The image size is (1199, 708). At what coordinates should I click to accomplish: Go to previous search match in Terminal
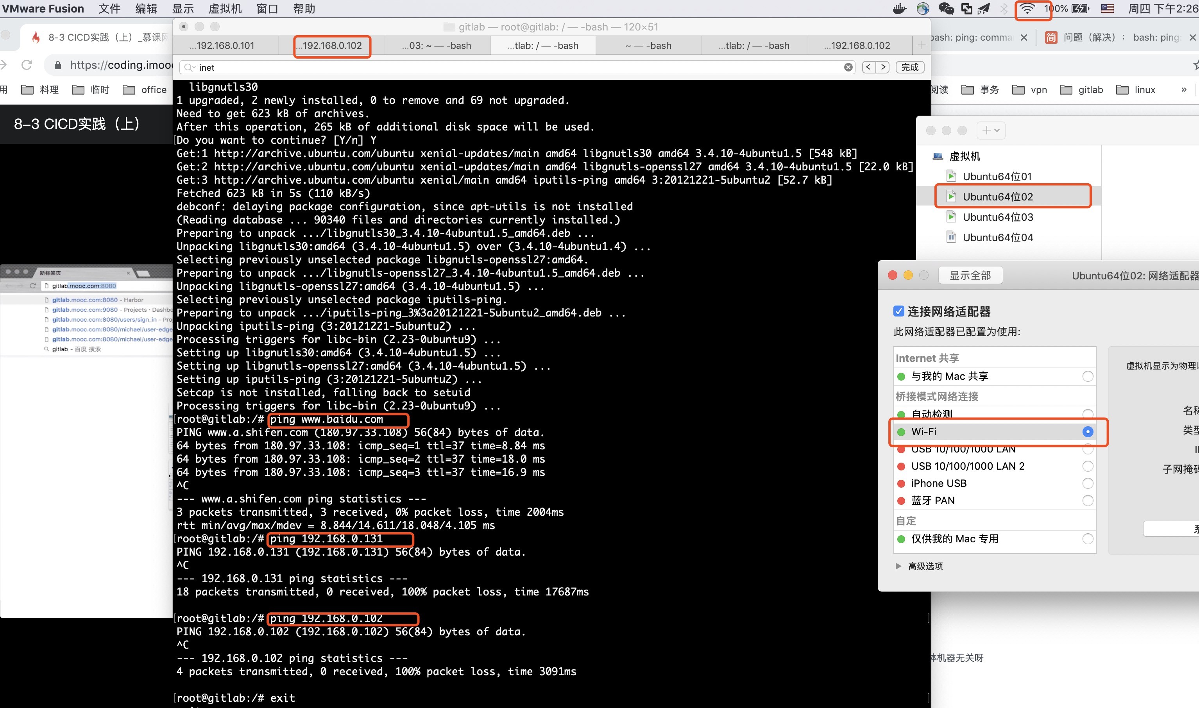868,67
